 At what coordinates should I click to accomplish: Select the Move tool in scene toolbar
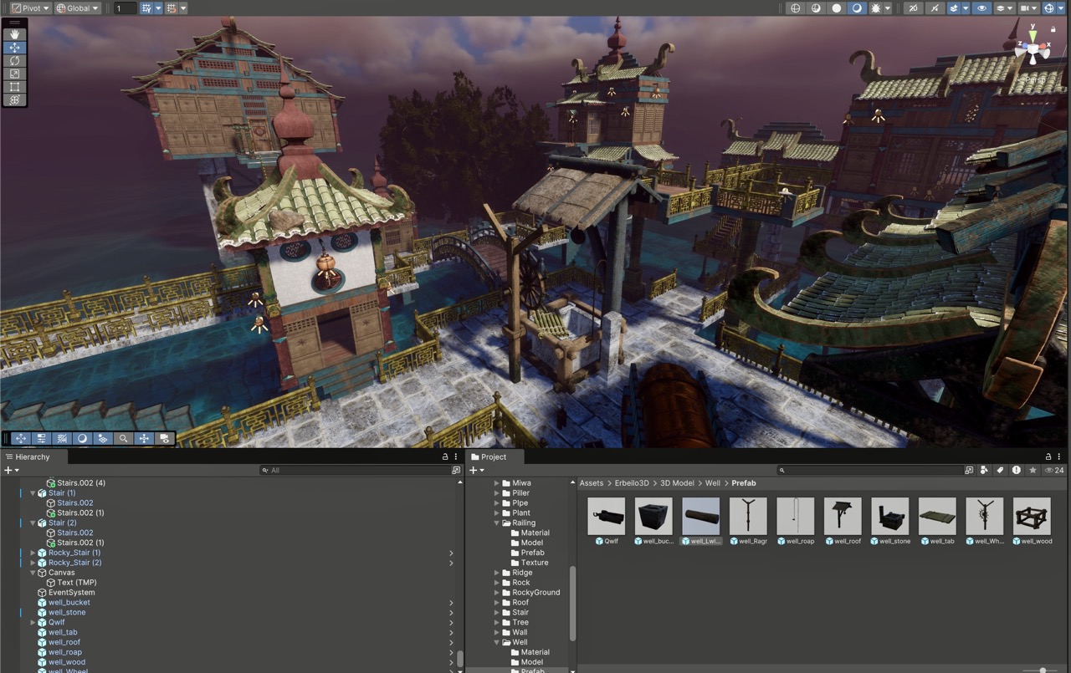[14, 48]
